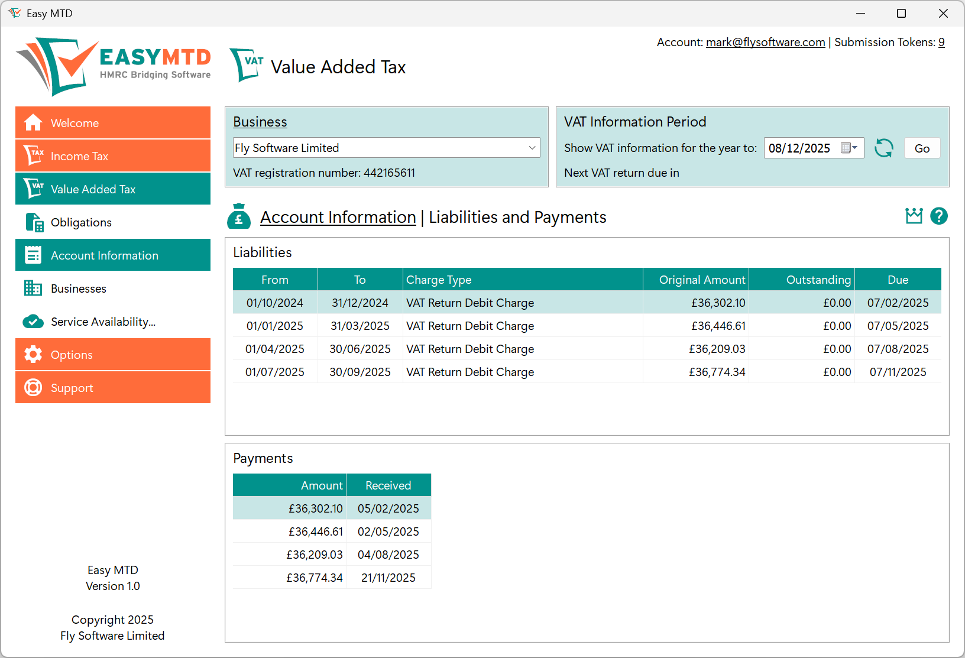Image resolution: width=965 pixels, height=658 pixels.
Task: Click the Go button
Action: coord(922,148)
